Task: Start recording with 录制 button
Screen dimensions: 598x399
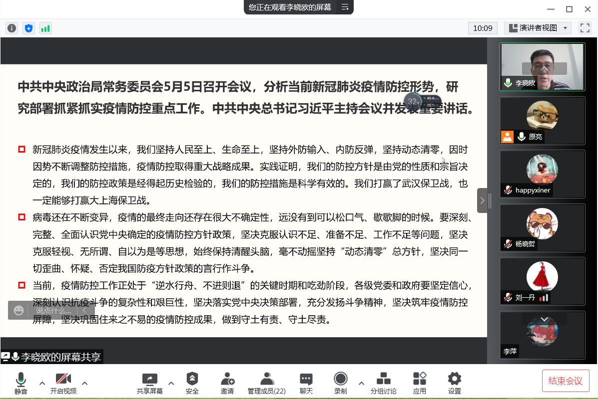Action: 341,383
